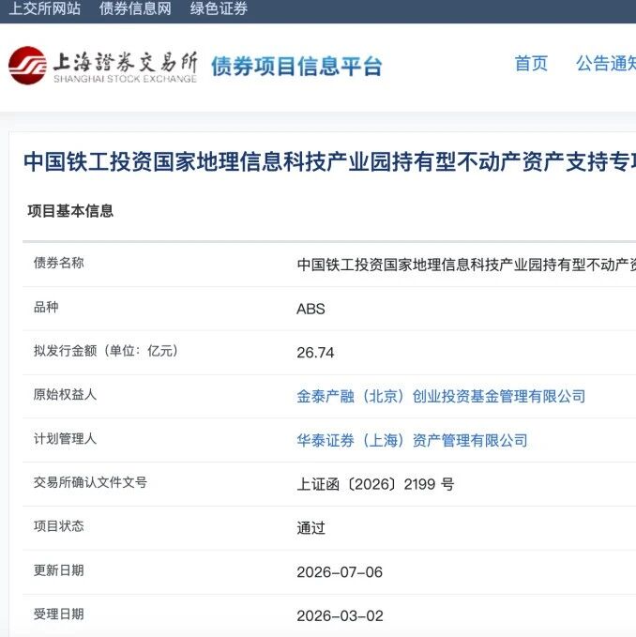The height and width of the screenshot is (637, 636).
Task: Select the 上证函〔2026〕2199 号 value
Action: pos(375,484)
